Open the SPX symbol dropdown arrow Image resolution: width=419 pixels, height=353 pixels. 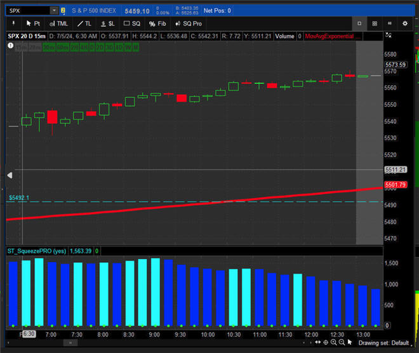pyautogui.click(x=53, y=11)
